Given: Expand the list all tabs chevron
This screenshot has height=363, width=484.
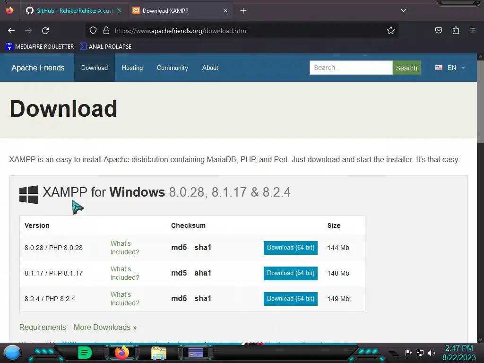Looking at the screenshot, I should click(404, 10).
